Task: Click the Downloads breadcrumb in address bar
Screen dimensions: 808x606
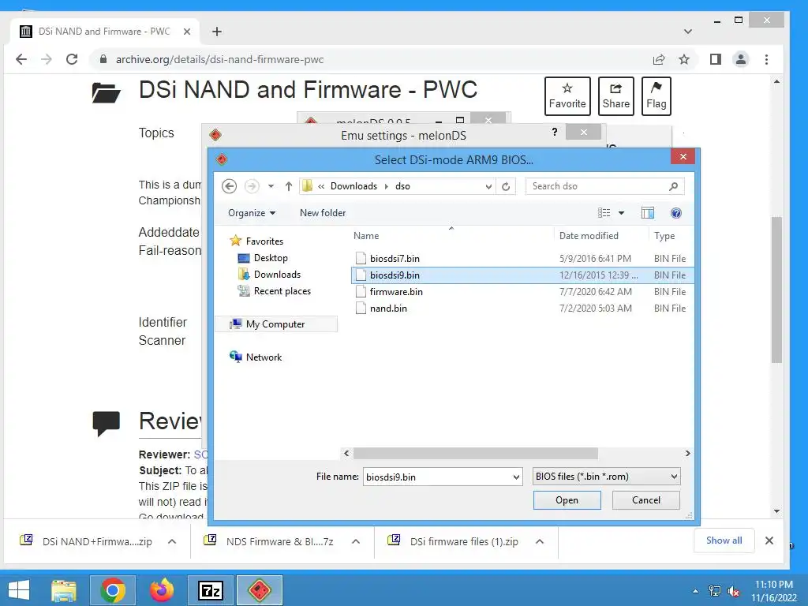Action: [x=353, y=186]
